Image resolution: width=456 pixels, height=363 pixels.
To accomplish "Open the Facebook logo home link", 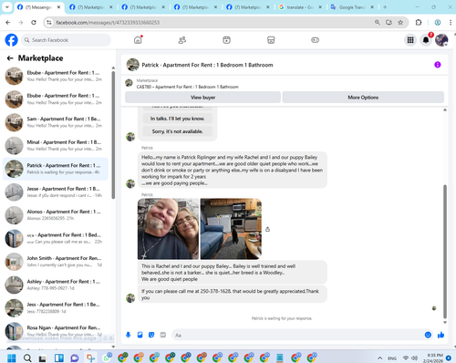I will coord(12,40).
